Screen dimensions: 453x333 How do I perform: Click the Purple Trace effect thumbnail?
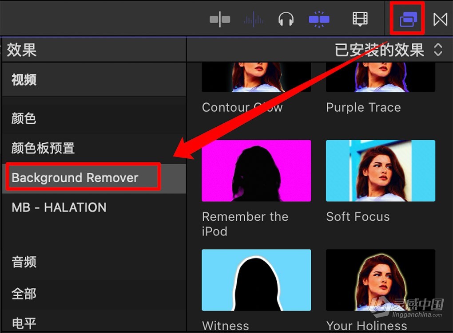tap(381, 77)
